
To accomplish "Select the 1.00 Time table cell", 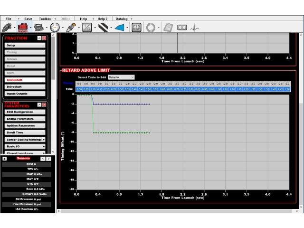I will point(218,89).
